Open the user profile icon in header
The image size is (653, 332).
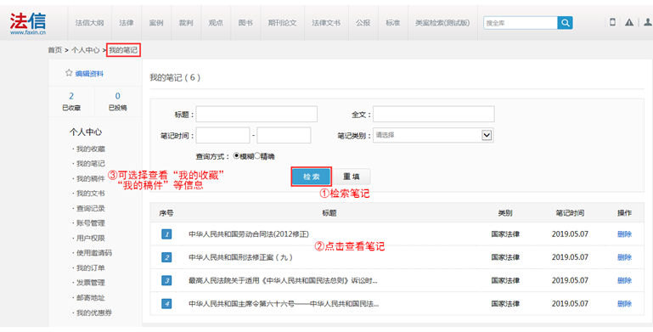pyautogui.click(x=648, y=22)
